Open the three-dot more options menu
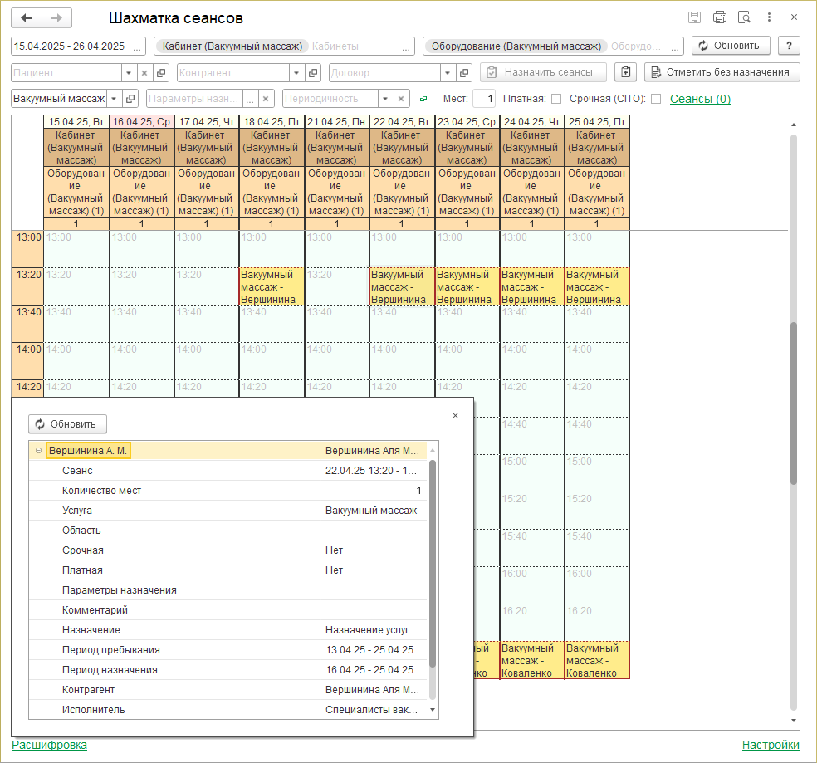The height and width of the screenshot is (763, 817). [770, 17]
